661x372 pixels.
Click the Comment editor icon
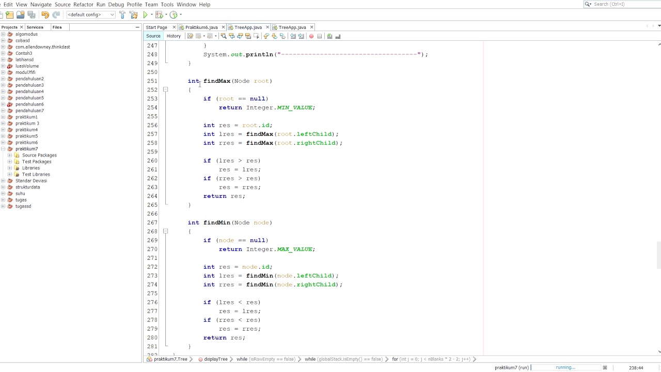pyautogui.click(x=329, y=36)
